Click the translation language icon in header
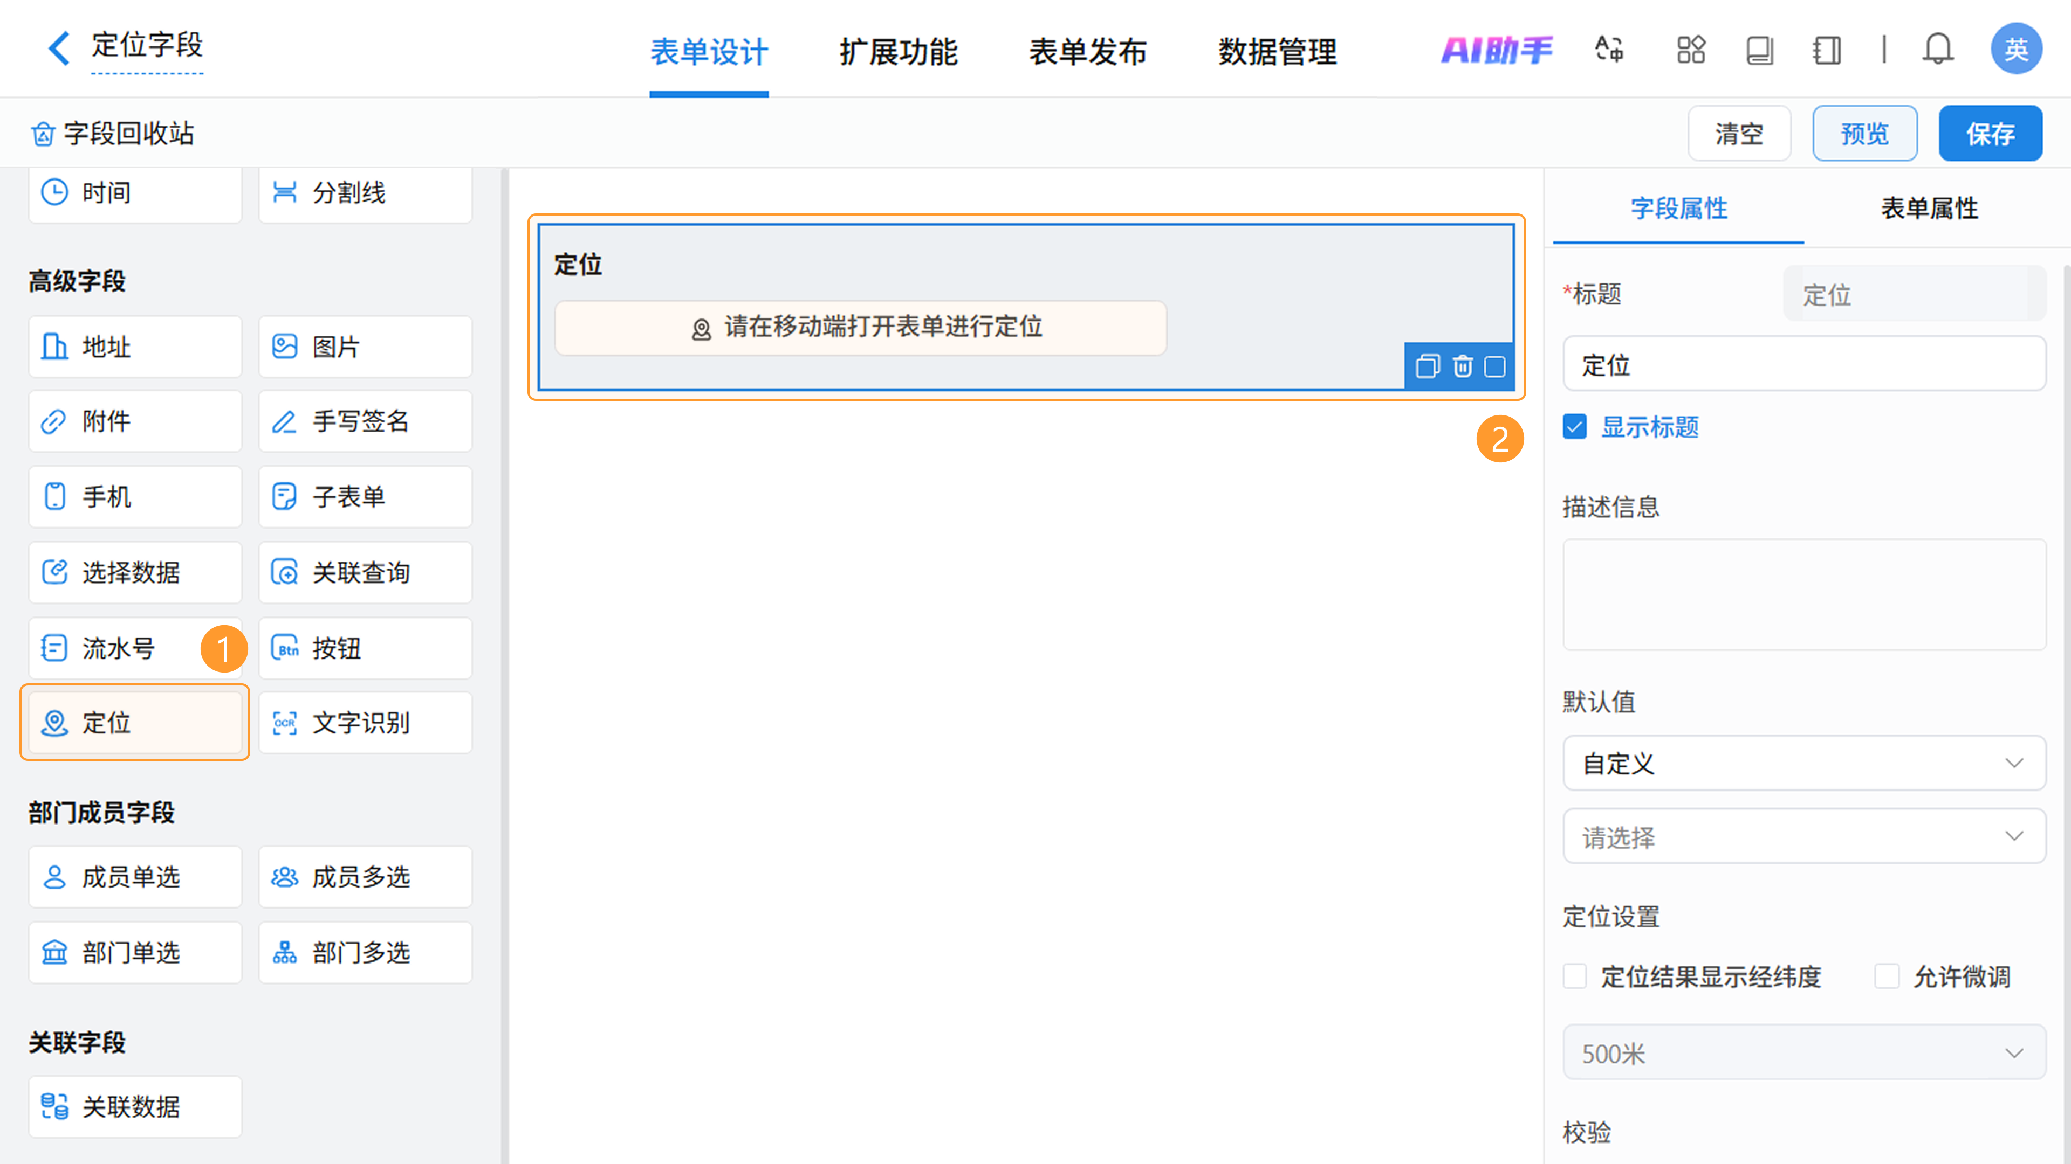Viewport: 2071px width, 1164px height. click(x=1609, y=50)
